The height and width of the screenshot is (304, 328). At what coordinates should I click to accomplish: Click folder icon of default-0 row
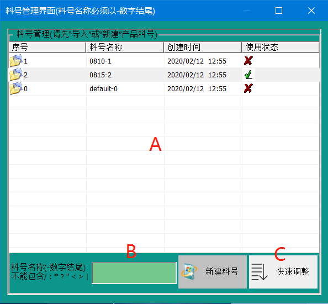16,88
